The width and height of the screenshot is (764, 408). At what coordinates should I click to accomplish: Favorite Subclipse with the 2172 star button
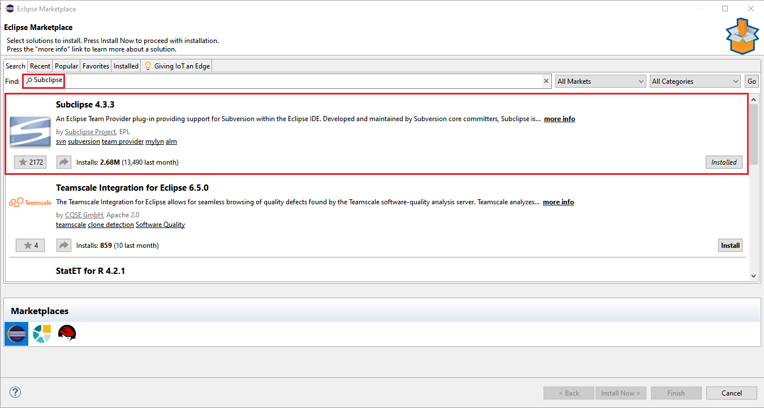click(x=31, y=162)
